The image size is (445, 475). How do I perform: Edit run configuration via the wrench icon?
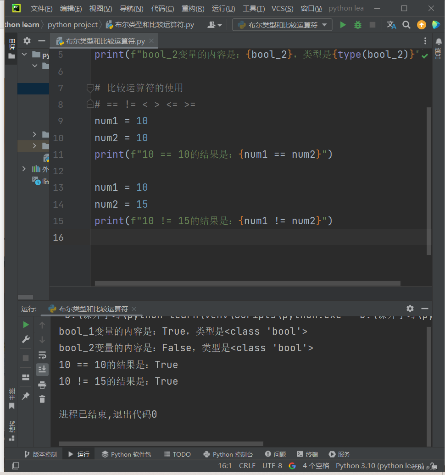(x=26, y=339)
